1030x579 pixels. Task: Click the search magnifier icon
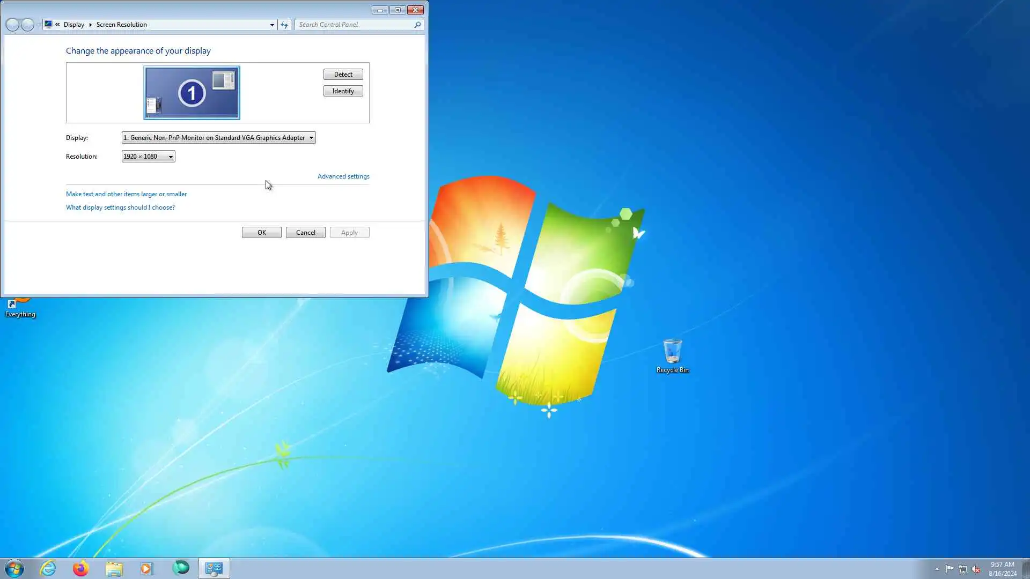(417, 25)
